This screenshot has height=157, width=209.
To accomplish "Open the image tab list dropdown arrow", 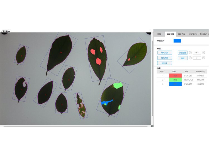I will [152, 31].
